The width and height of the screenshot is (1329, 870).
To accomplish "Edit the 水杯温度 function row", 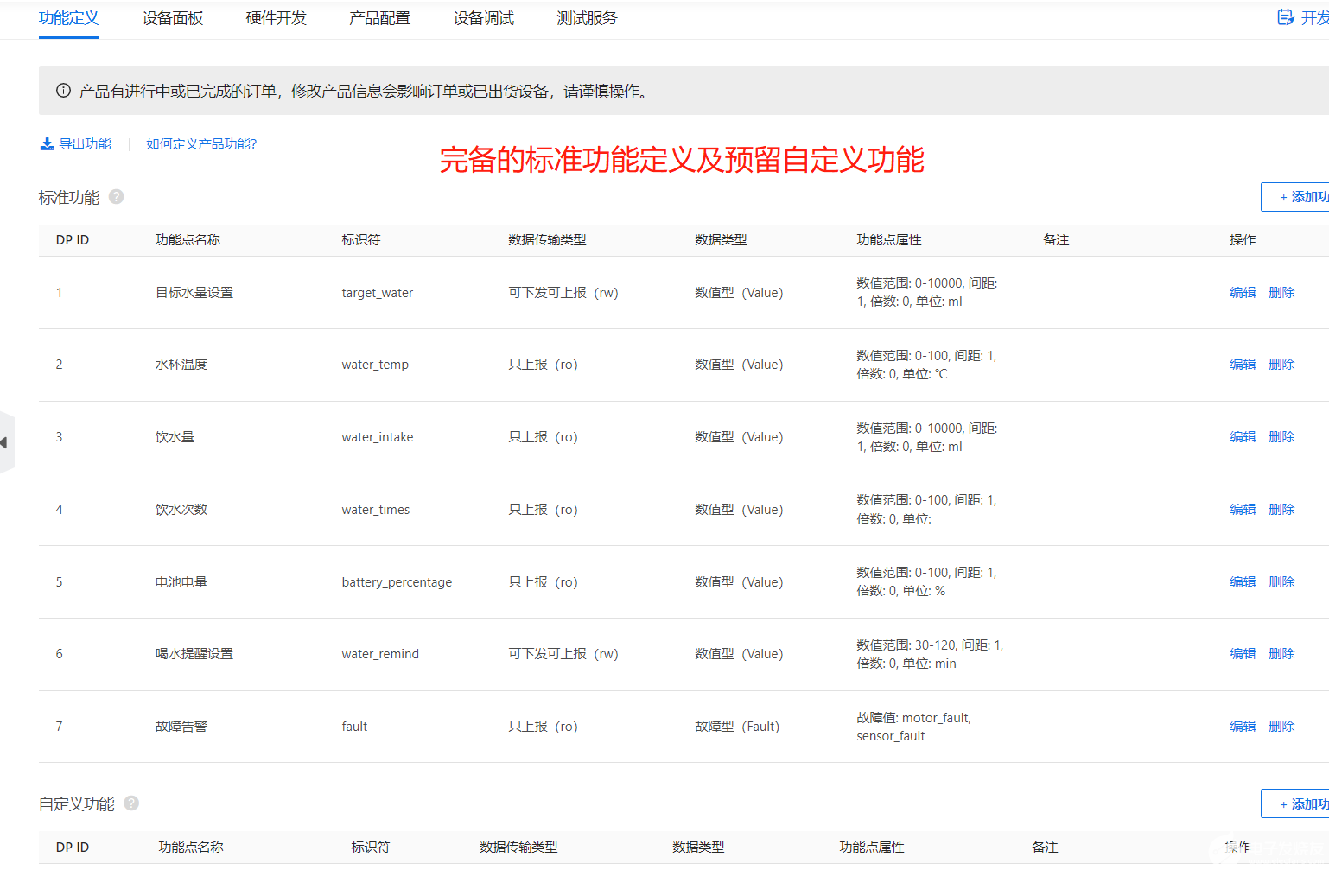I will click(x=1243, y=365).
